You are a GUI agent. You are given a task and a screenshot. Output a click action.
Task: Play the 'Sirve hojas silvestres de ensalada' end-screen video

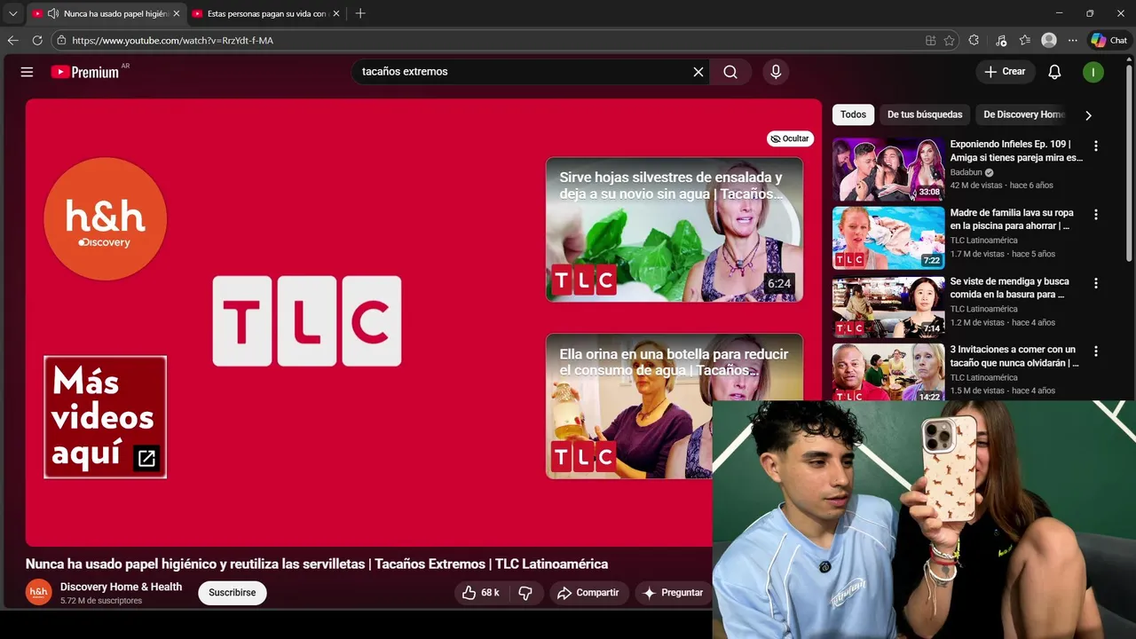(674, 230)
